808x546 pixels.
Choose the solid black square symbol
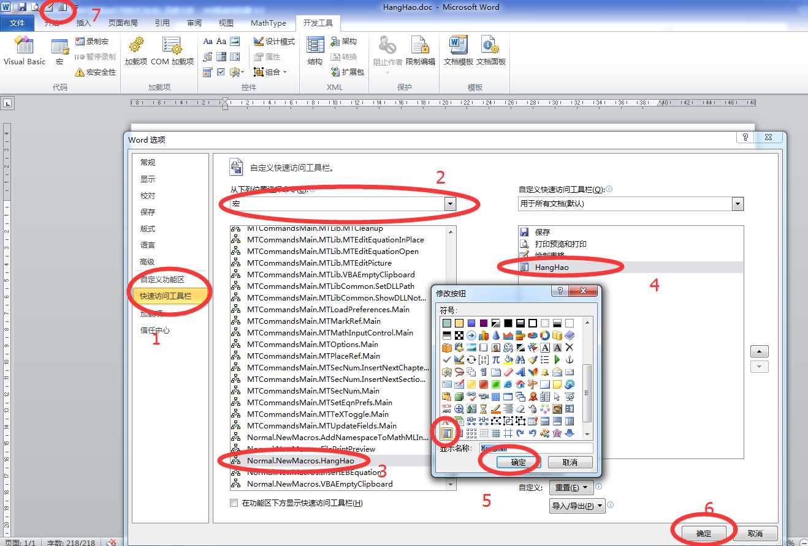tap(508, 323)
